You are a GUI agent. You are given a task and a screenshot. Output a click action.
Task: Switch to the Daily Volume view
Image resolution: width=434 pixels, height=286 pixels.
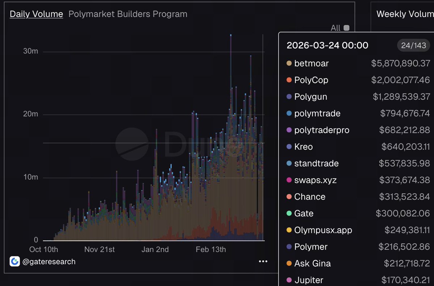36,14
